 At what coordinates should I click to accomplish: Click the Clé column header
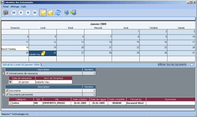pos(57,99)
